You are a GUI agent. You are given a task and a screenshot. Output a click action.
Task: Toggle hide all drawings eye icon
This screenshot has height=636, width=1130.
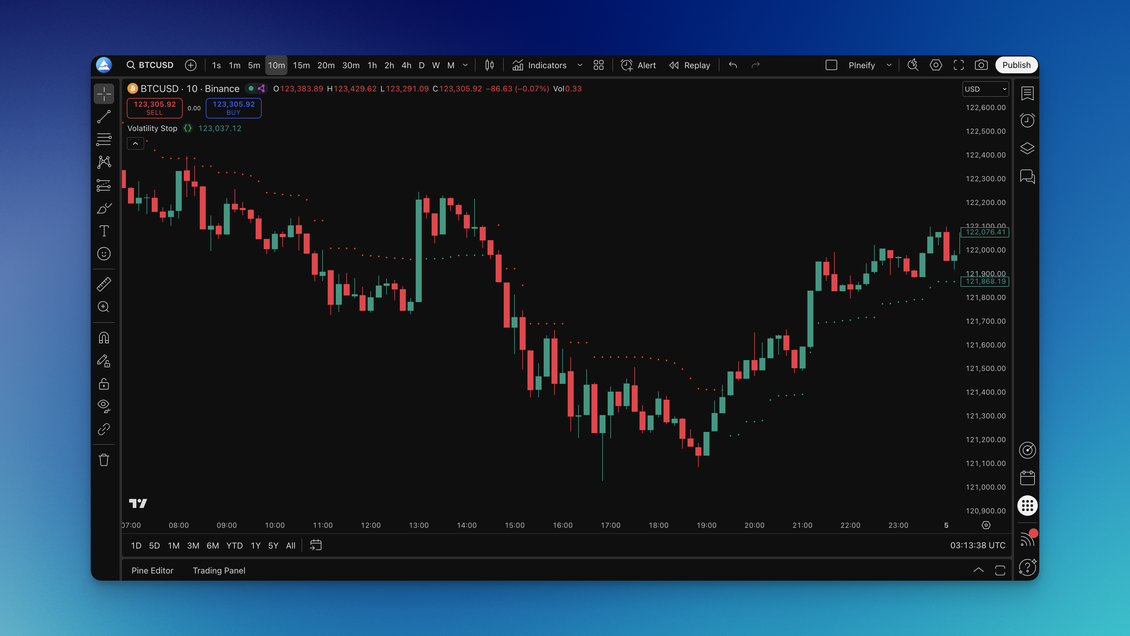(104, 405)
